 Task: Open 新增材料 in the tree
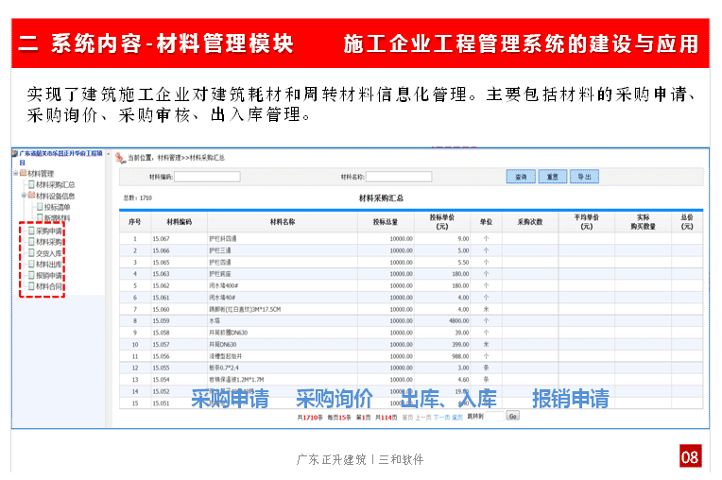point(57,218)
